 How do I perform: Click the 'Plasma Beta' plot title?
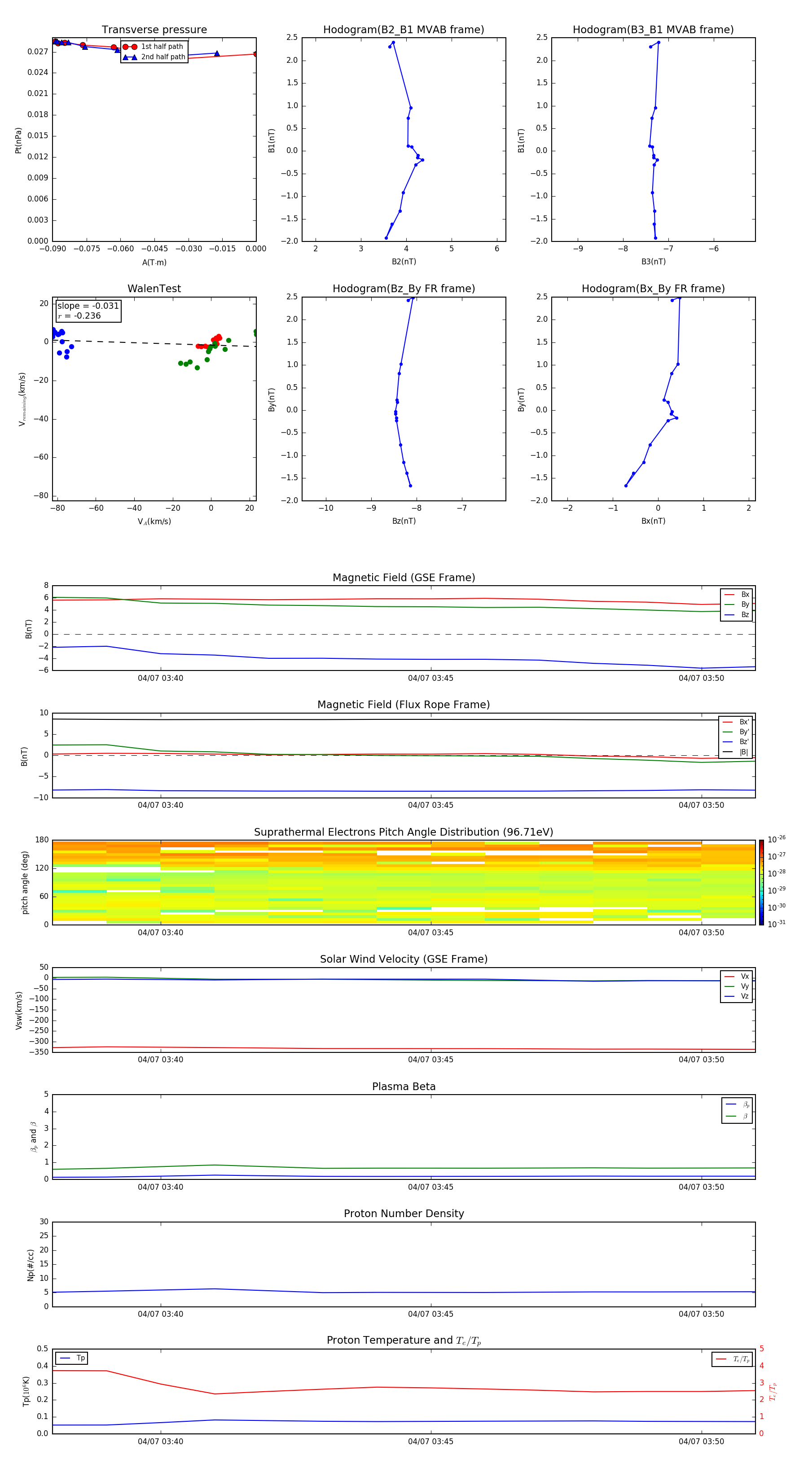403,1087
